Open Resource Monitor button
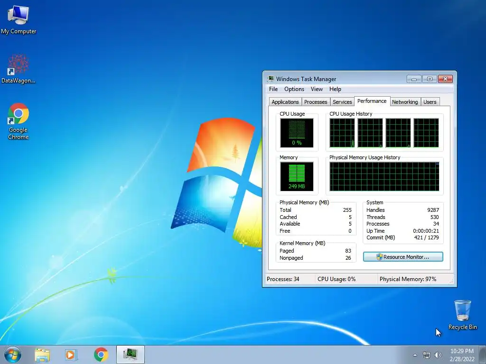This screenshot has height=364, width=486. (403, 256)
